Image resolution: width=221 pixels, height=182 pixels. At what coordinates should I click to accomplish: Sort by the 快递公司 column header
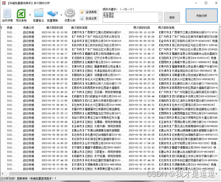[29, 28]
